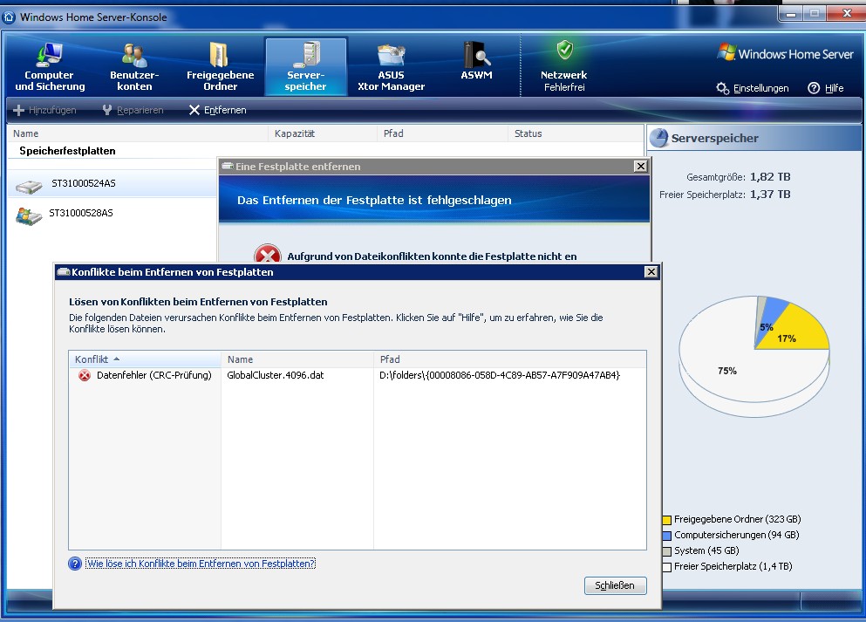Screen dimensions: 866x622
Task: Click the Serverspeicher panel pie icon
Action: [658, 138]
